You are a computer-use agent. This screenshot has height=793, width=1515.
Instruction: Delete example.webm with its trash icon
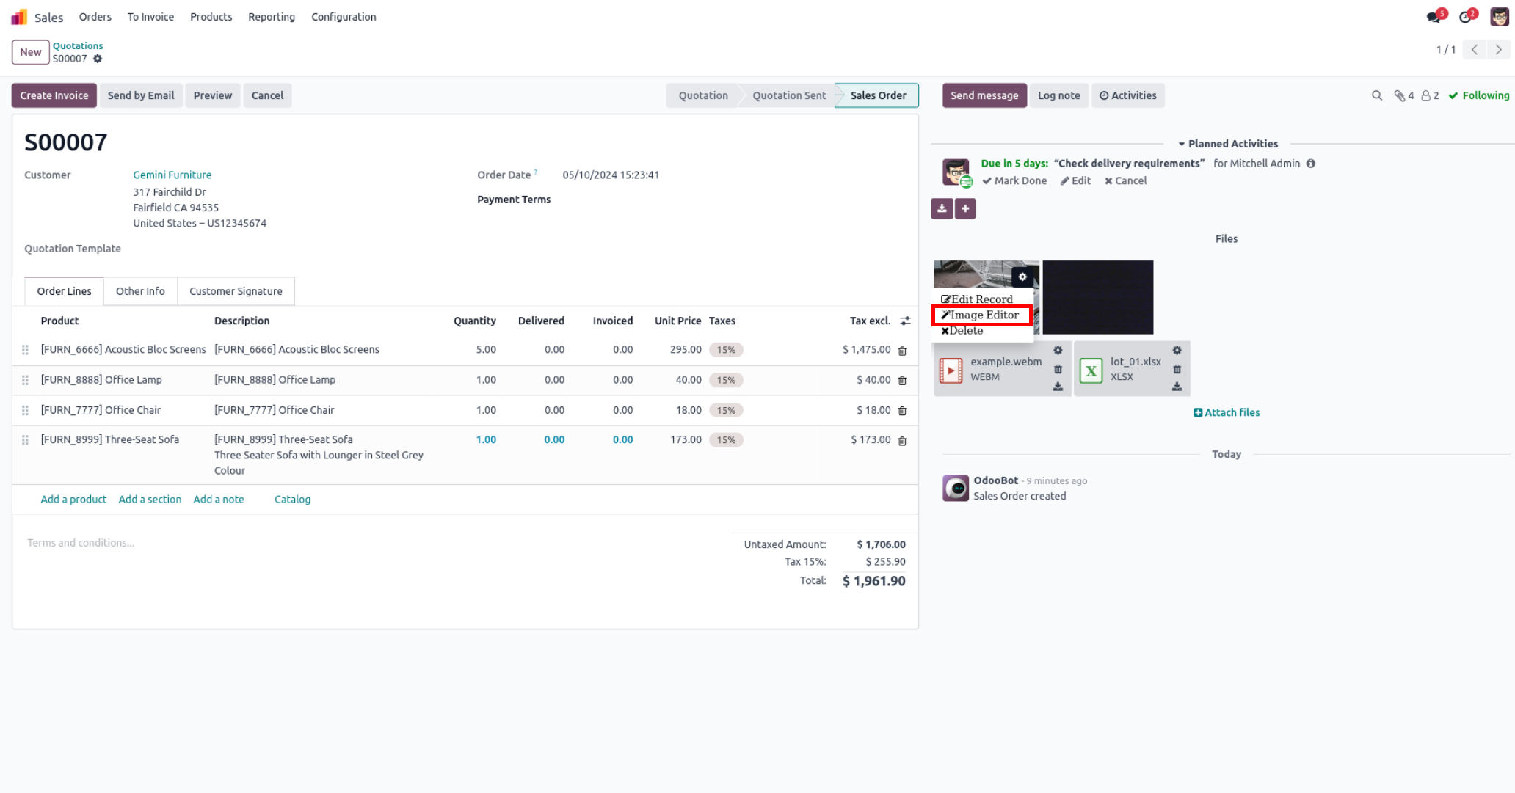[1058, 369]
